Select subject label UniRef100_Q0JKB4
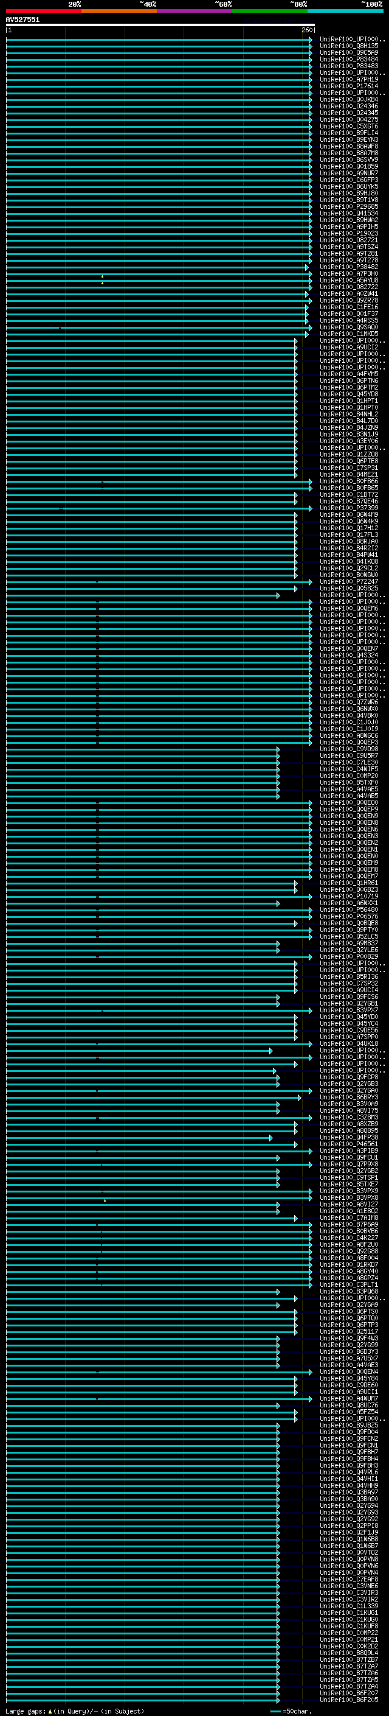The image size is (389, 1716). pos(349,99)
